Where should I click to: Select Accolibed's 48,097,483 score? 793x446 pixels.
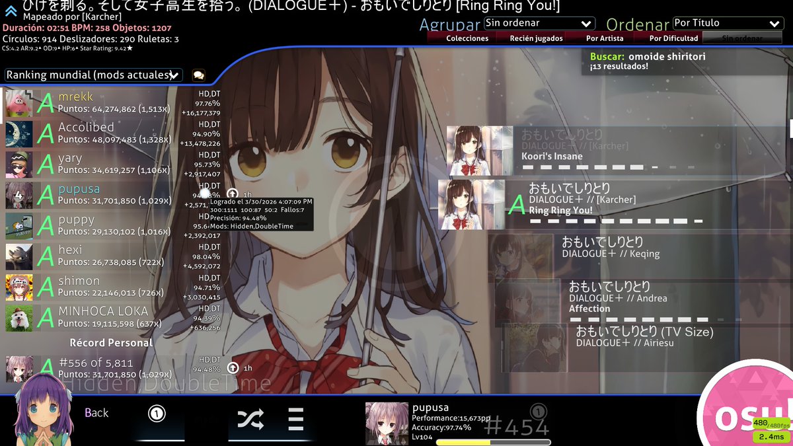click(112, 134)
